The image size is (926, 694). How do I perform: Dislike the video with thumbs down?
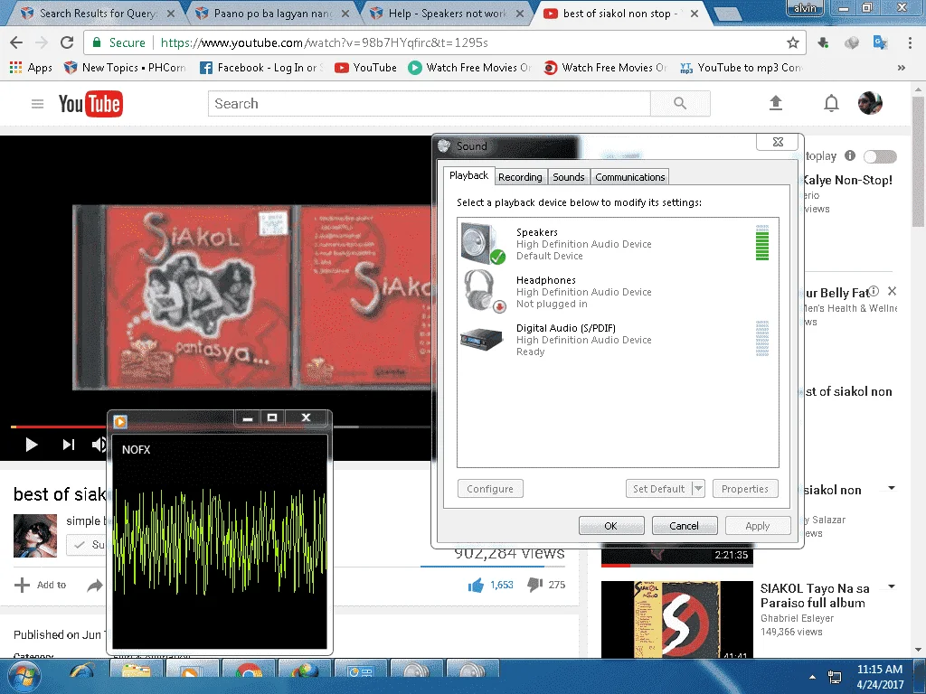point(534,585)
